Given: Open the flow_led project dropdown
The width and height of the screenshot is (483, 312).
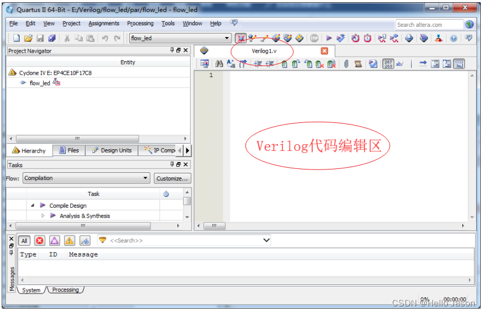Looking at the screenshot, I should tap(227, 38).
